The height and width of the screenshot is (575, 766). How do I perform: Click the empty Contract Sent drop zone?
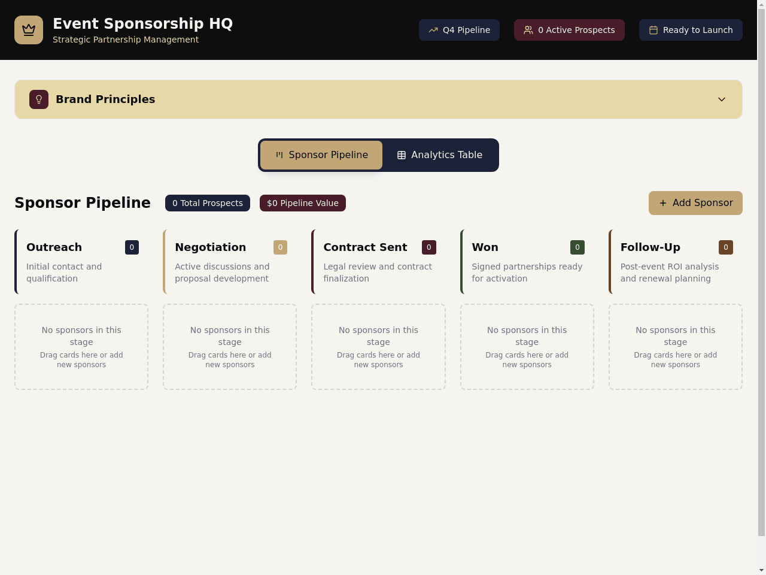tap(378, 347)
